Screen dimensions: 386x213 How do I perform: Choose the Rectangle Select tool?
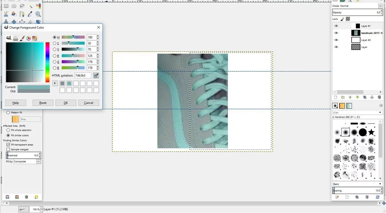[6, 6]
